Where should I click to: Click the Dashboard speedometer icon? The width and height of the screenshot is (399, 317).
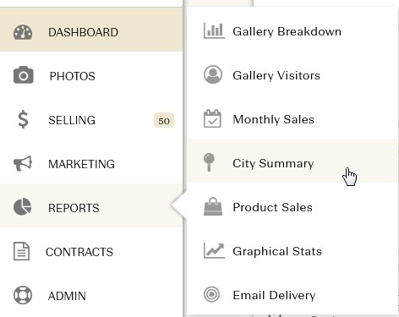coord(23,32)
